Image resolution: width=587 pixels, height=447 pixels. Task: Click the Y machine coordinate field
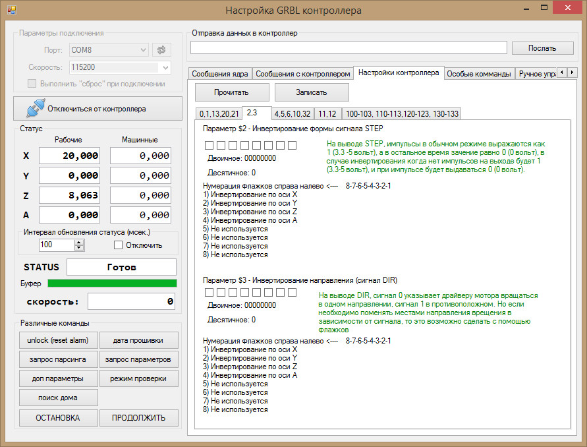click(140, 176)
